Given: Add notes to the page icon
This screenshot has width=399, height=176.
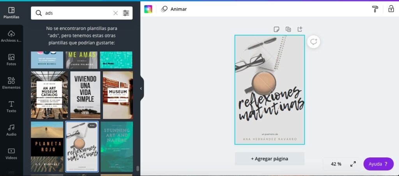Looking at the screenshot, I should click(x=276, y=29).
